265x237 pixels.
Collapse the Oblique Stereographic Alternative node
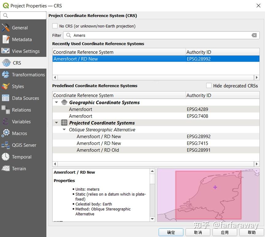coord(64,130)
